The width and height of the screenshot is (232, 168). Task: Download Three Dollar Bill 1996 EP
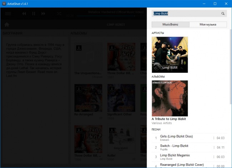coord(79,130)
